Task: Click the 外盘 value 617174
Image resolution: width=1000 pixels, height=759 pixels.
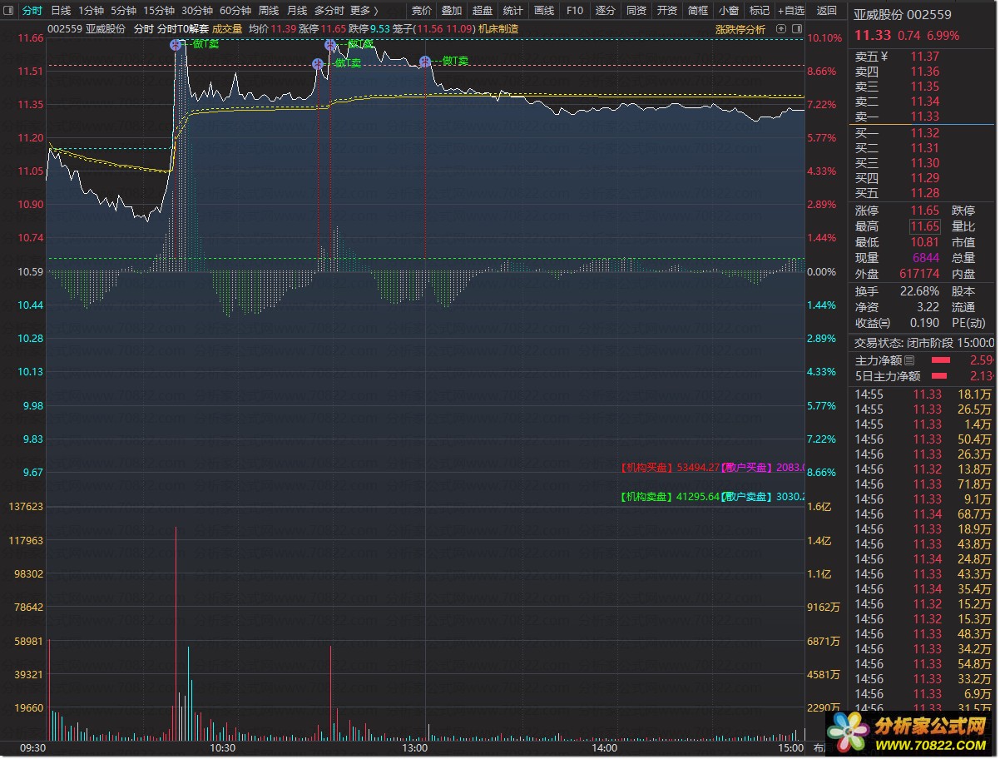Action: click(919, 274)
